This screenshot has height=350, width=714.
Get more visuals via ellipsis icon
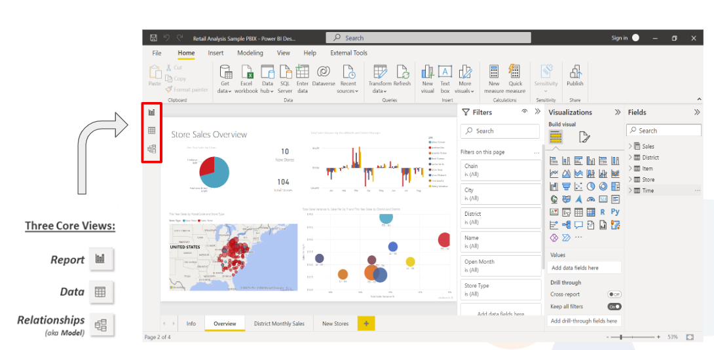pyautogui.click(x=578, y=237)
